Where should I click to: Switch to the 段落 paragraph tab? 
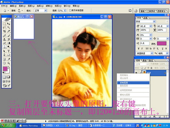tap(146, 18)
